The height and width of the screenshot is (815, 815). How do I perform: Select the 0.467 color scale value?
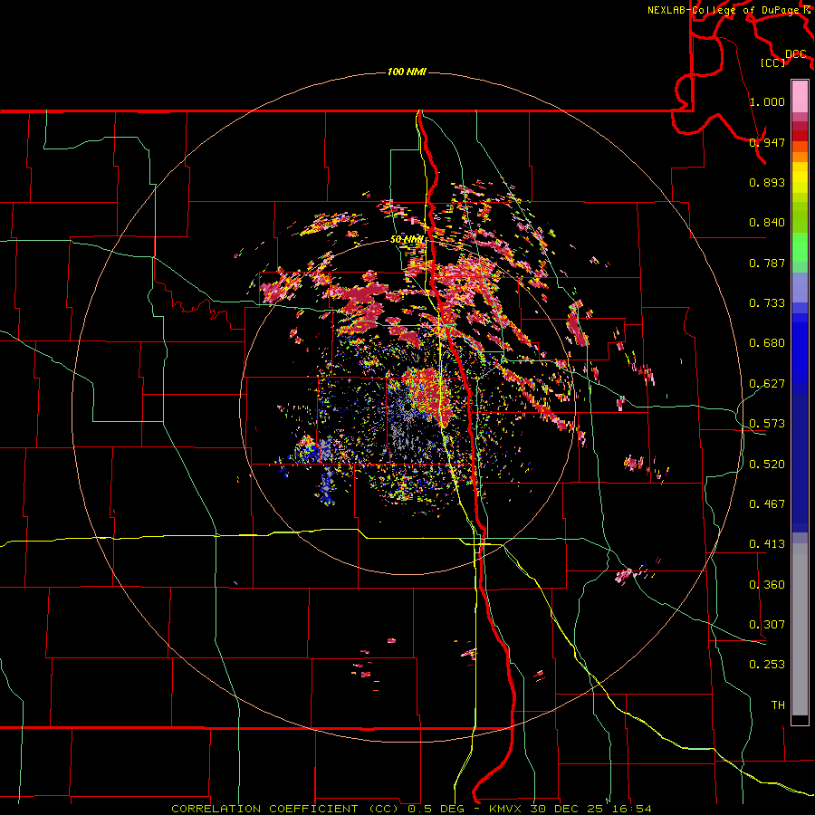tap(767, 504)
